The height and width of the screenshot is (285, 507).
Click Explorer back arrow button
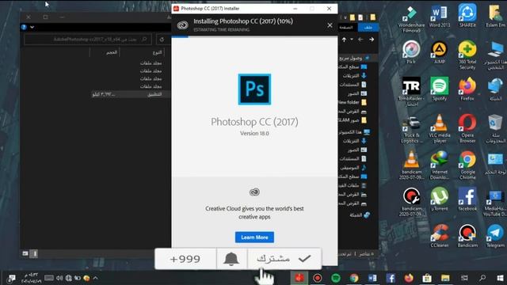(x=372, y=40)
